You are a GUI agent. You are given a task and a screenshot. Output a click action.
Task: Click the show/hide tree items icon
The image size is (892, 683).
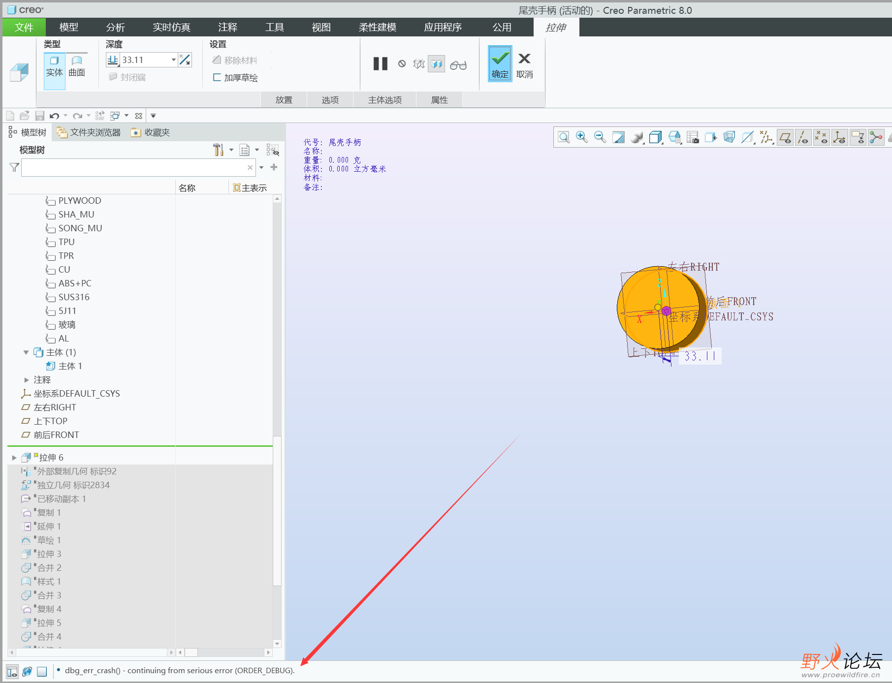(x=272, y=150)
